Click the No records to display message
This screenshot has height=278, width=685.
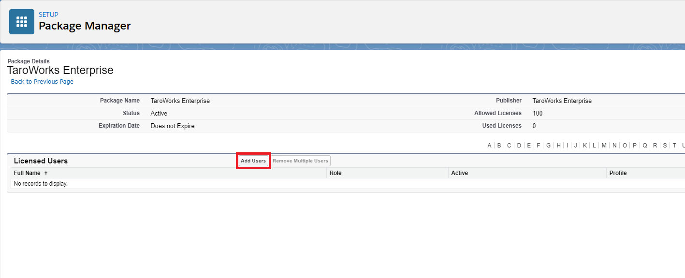41,184
